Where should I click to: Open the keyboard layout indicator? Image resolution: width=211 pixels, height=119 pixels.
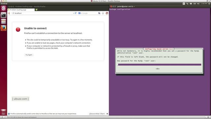tap(184, 4)
